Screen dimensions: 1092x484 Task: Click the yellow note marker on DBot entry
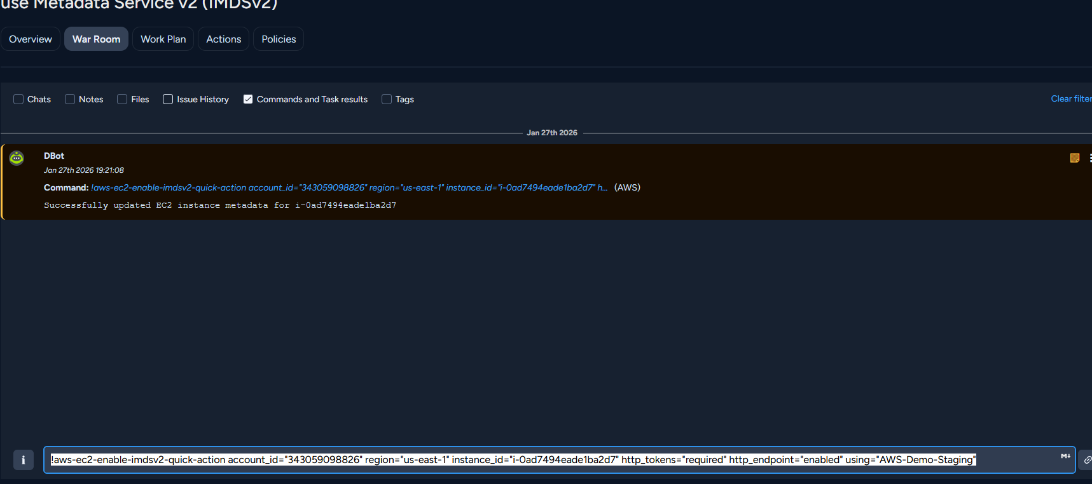coord(1075,158)
